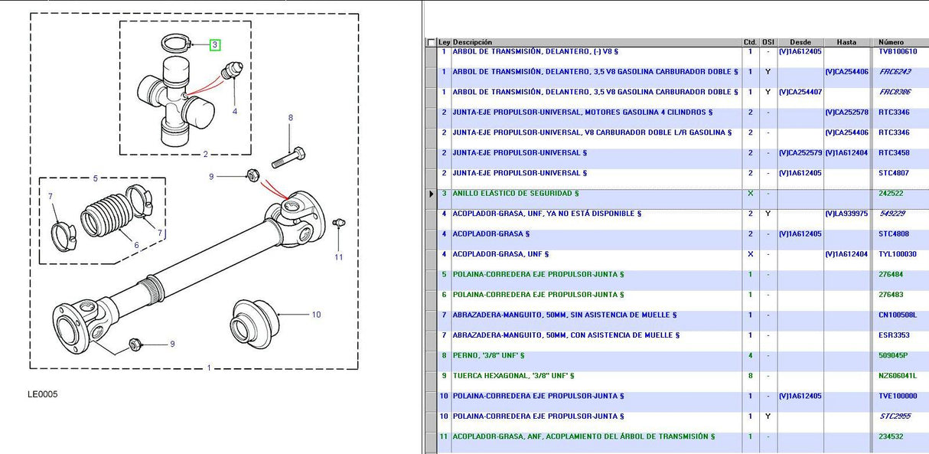
Task: Click the Ctd. column header
Action: coord(750,42)
